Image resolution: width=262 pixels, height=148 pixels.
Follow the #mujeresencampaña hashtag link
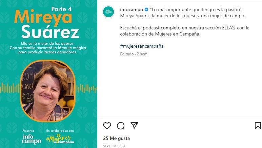tap(142, 46)
